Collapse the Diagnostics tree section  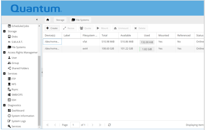[x=4, y=105]
